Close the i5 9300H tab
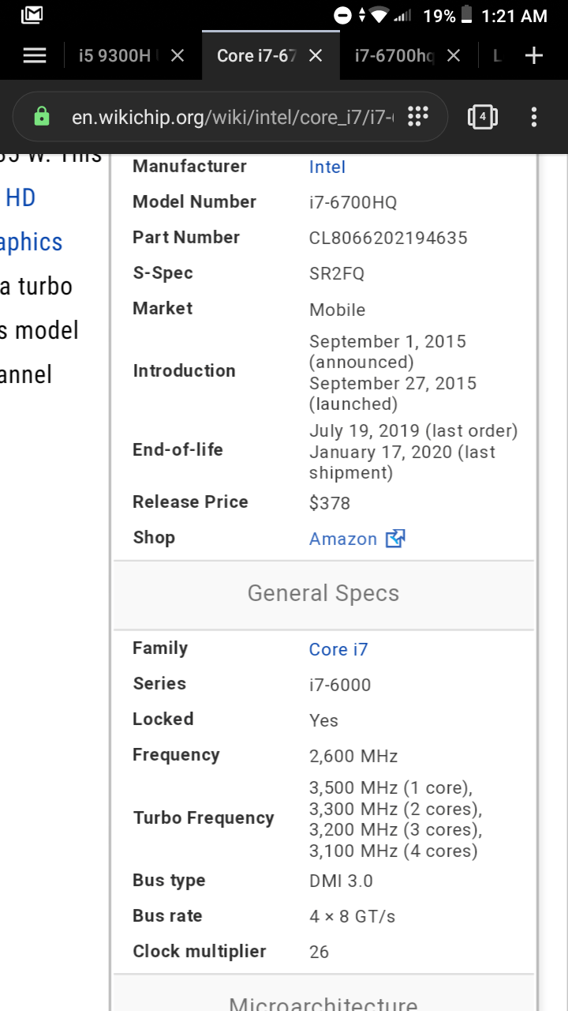Screen dimensions: 568x1011 point(177,55)
